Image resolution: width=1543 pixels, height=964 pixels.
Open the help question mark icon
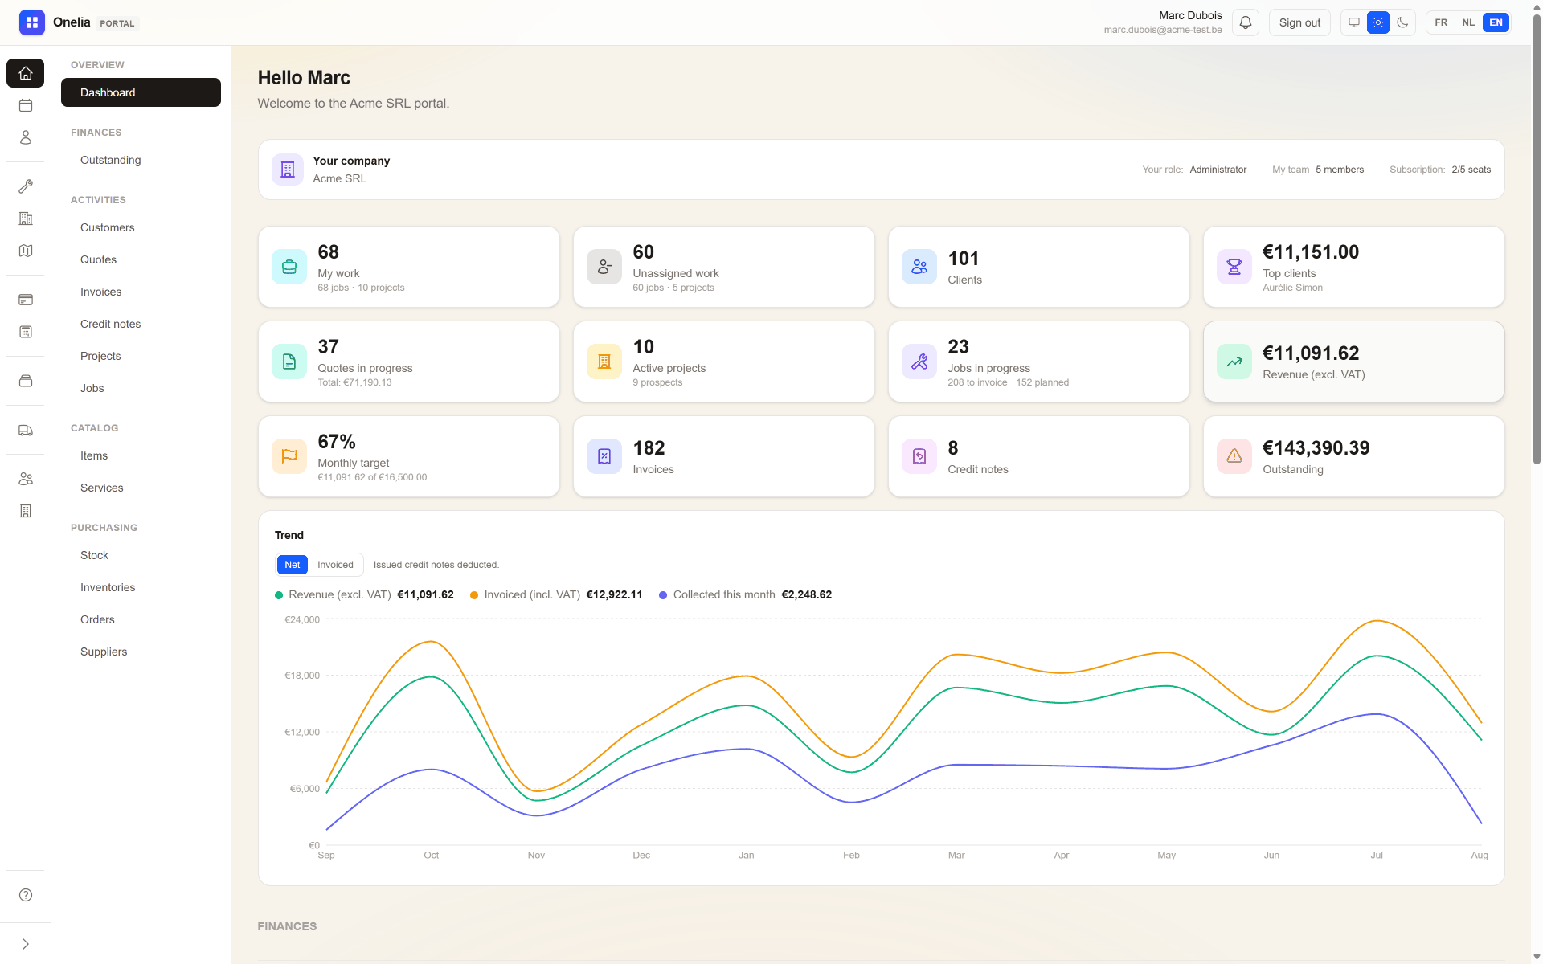26,895
